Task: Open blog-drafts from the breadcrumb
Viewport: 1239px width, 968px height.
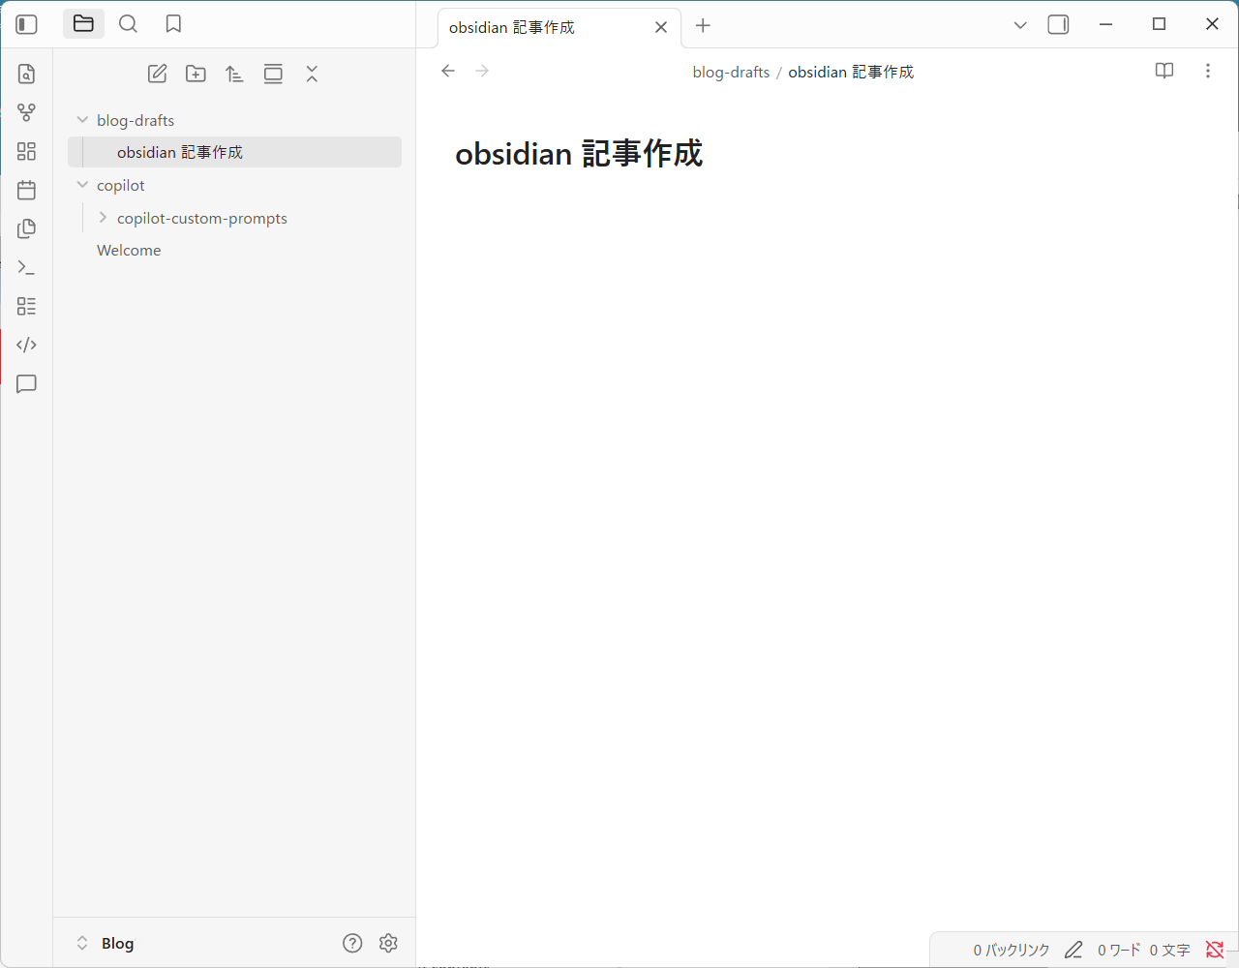Action: [x=730, y=71]
